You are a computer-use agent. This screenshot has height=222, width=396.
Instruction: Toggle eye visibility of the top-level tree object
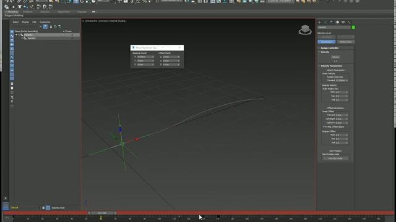click(x=19, y=35)
